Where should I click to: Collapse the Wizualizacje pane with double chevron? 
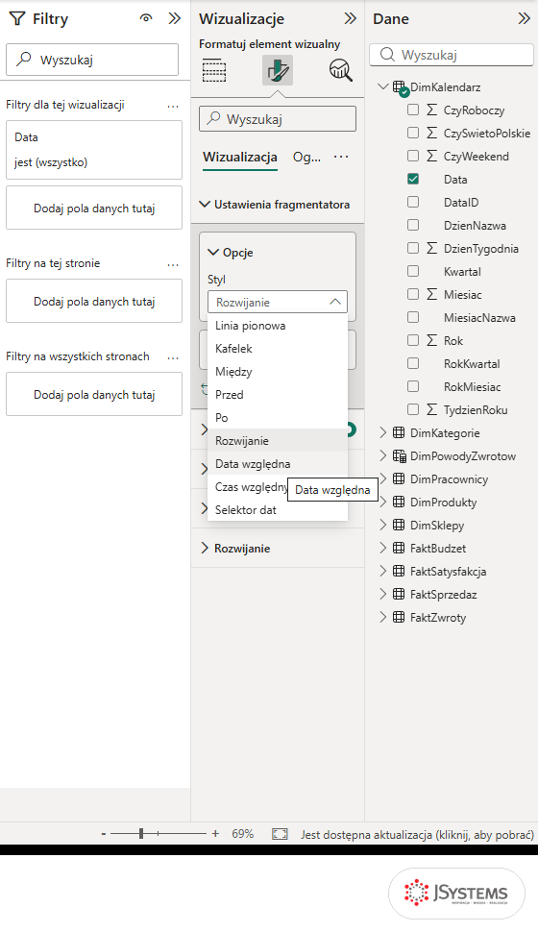click(350, 18)
